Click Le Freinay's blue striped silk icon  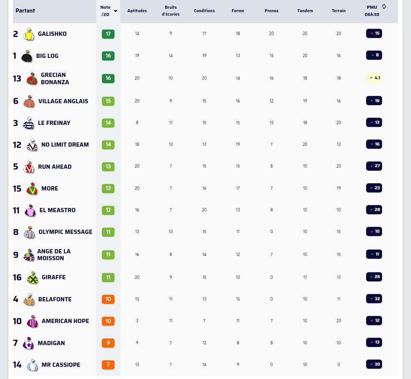(x=29, y=123)
